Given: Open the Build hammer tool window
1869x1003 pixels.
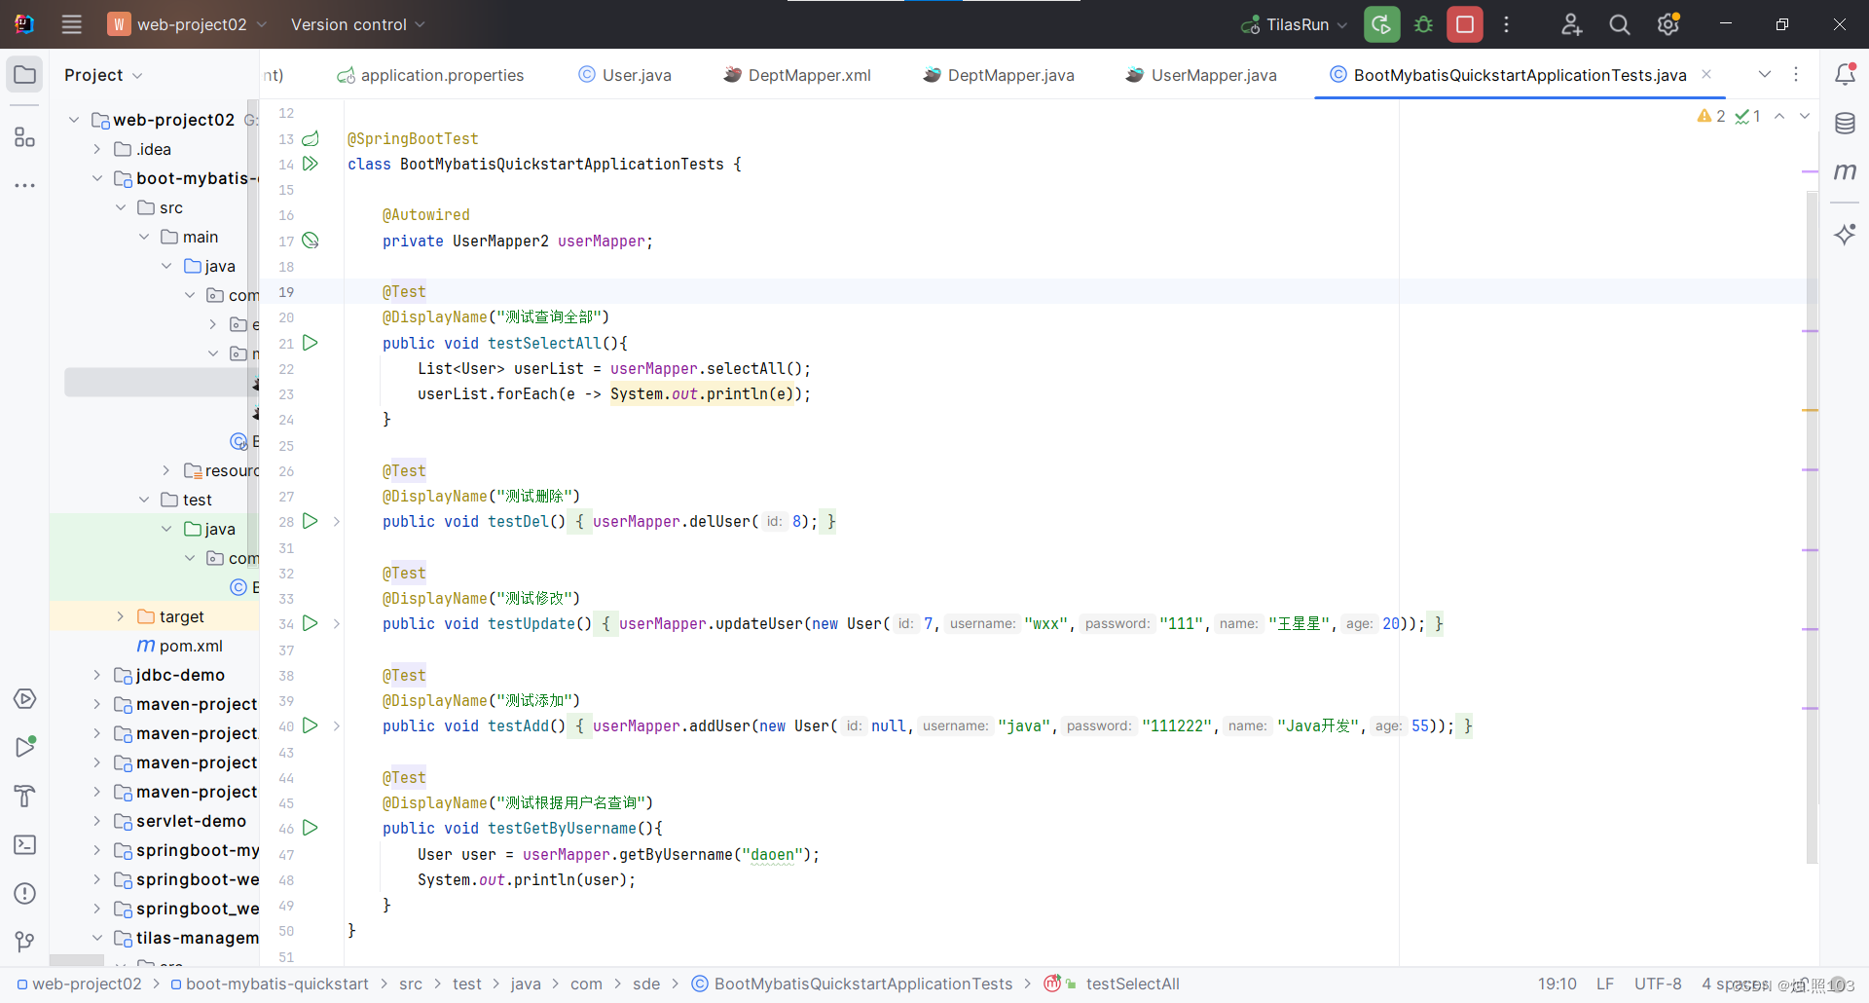Looking at the screenshot, I should coord(25,797).
